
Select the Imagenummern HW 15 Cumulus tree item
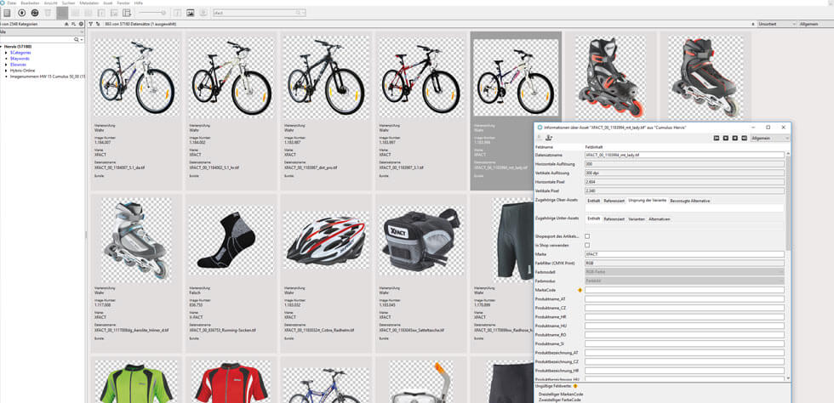48,76
